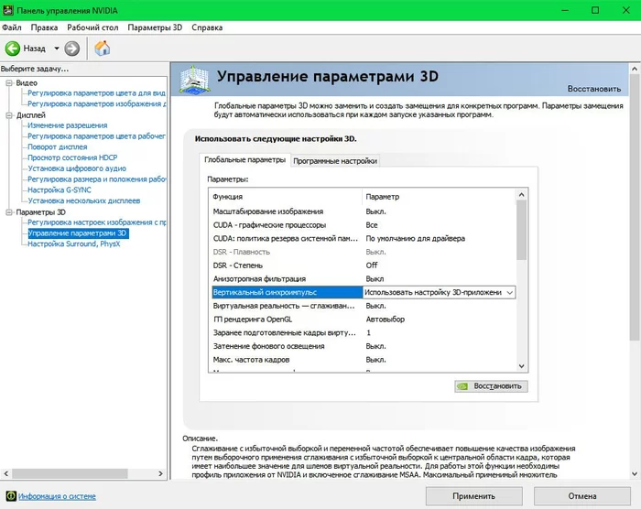
Task: Select Заранее подготовленные кадры row
Action: 363,333
